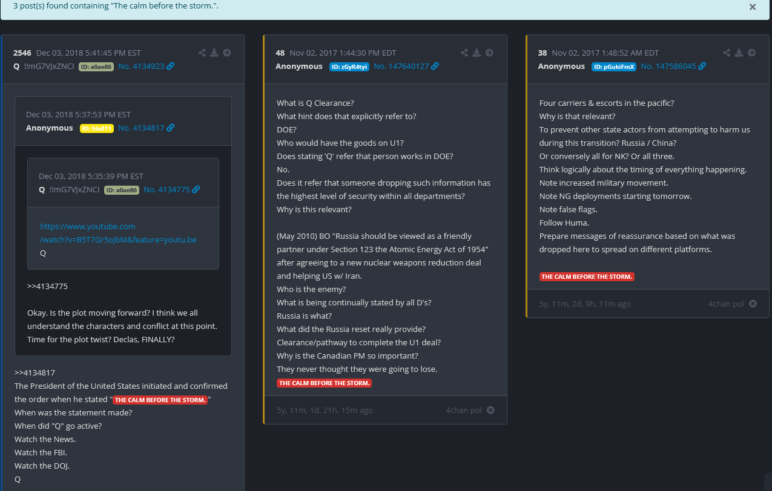Dismiss the search results notification banner

click(752, 7)
